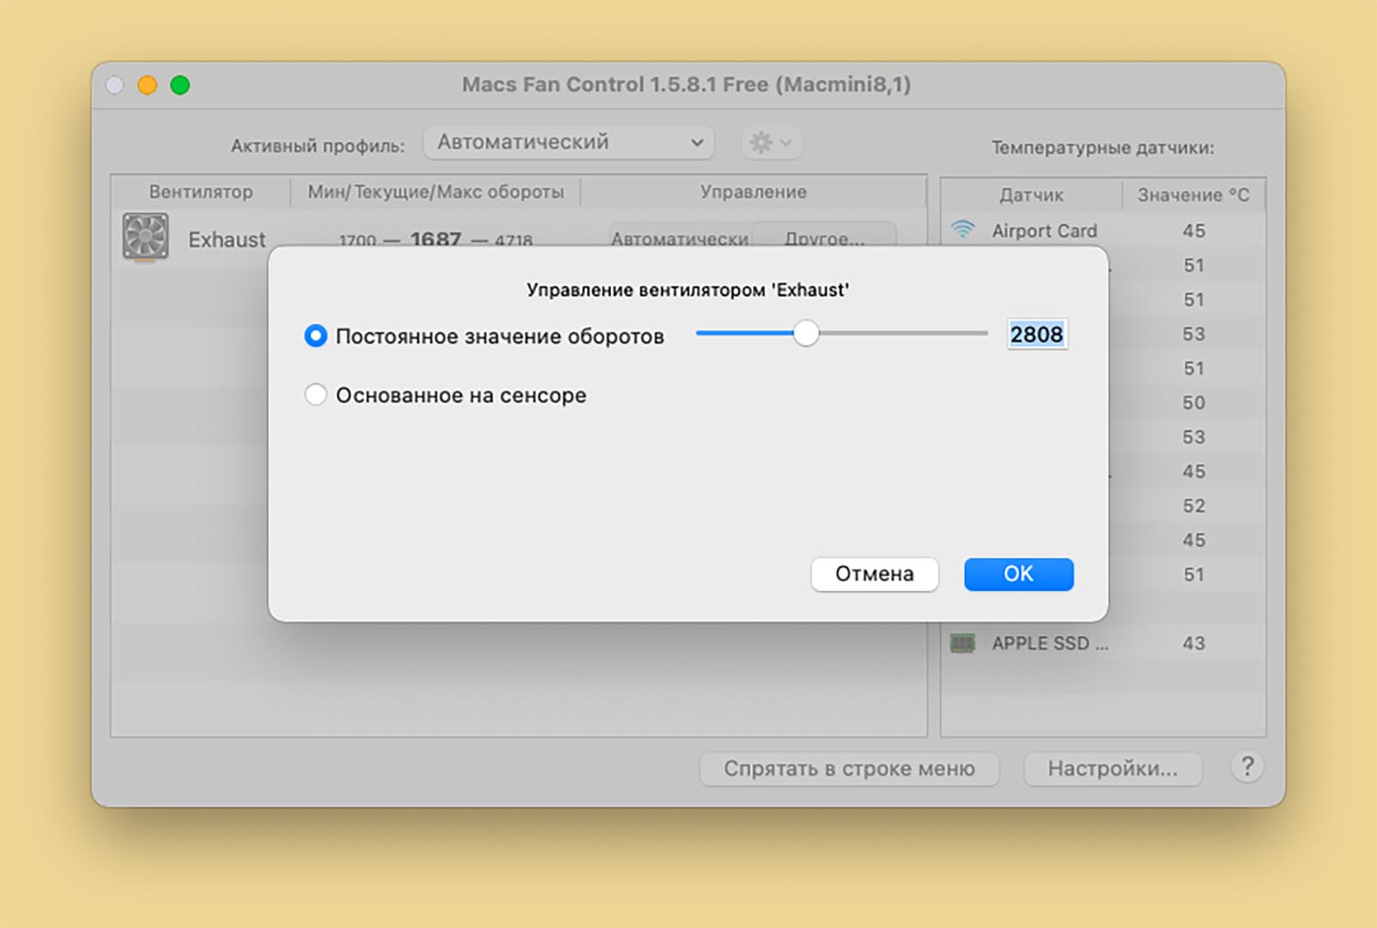Click the fan RPM slider knob
Viewport: 1377px width, 928px height.
806,333
